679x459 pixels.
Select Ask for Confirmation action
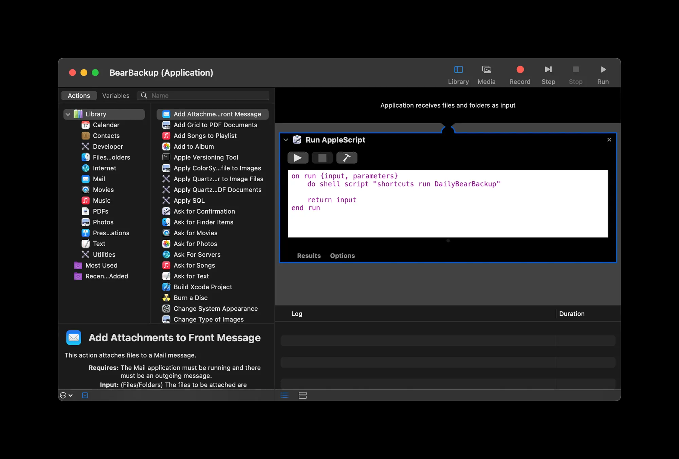(x=204, y=211)
